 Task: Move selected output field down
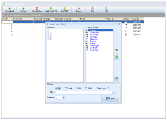(116, 57)
